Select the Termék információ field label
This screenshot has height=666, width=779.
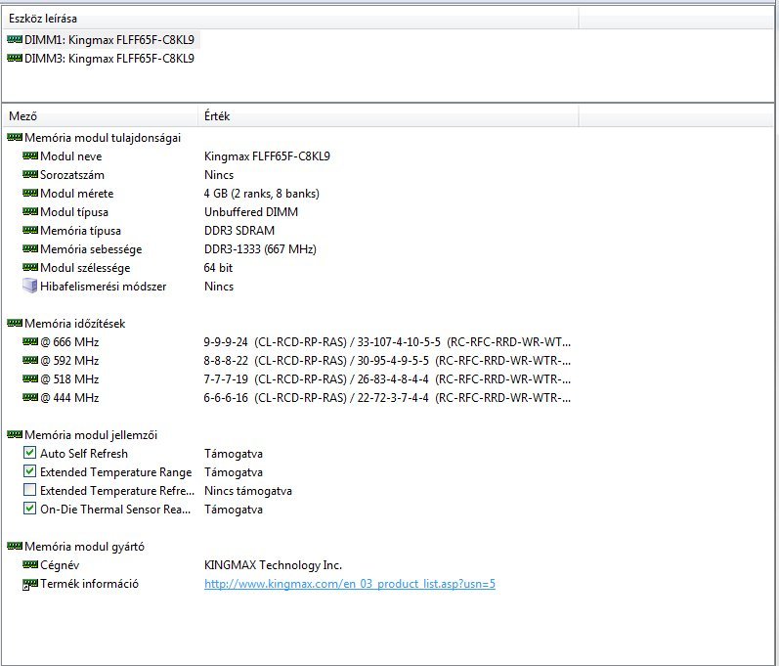point(89,584)
